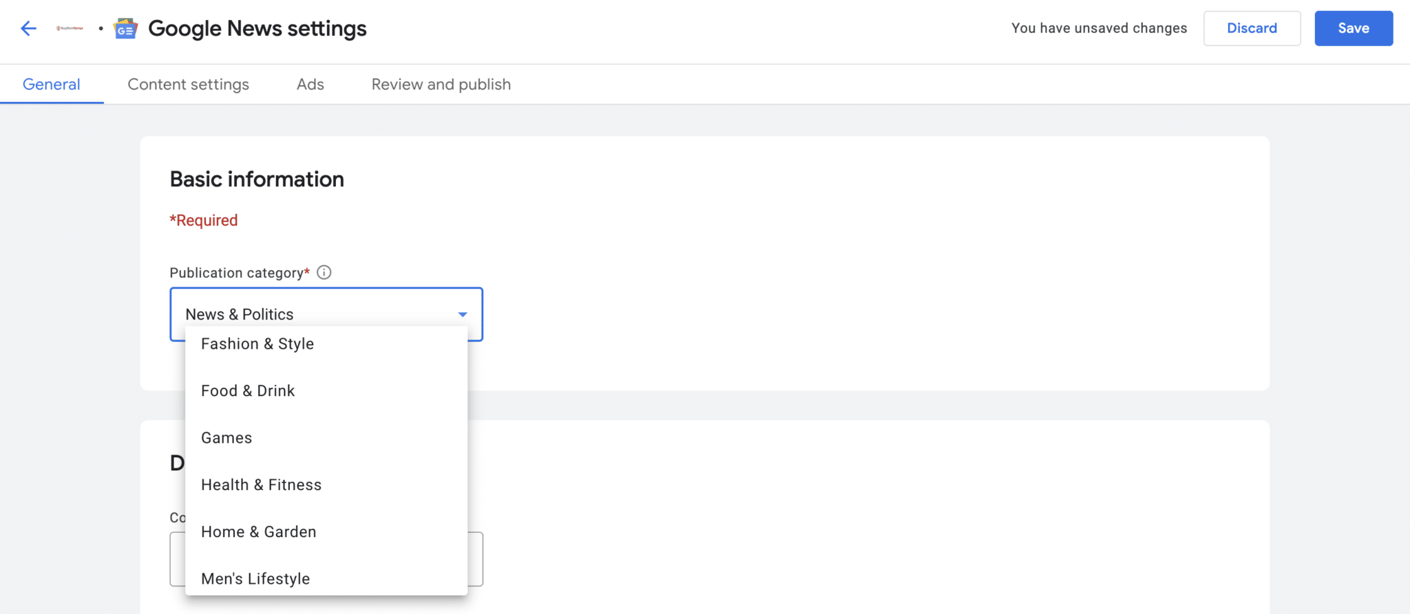Click the publication logo thumbnail
This screenshot has height=614, width=1410.
point(70,28)
